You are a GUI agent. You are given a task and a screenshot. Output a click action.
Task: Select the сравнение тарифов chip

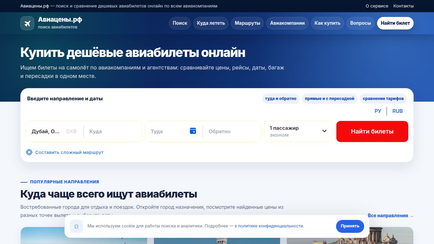(x=383, y=99)
